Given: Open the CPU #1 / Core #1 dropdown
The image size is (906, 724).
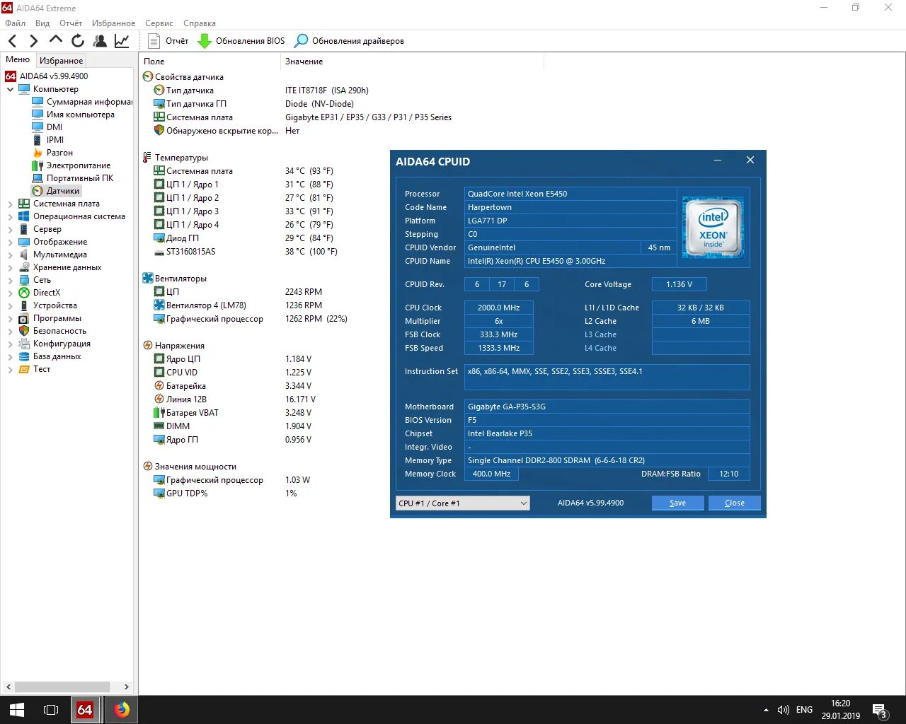Looking at the screenshot, I should click(462, 503).
